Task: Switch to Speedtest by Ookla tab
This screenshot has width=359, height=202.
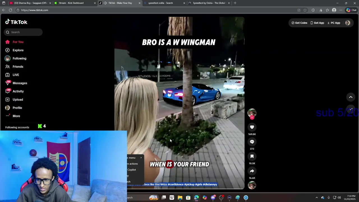Action: pos(209,3)
